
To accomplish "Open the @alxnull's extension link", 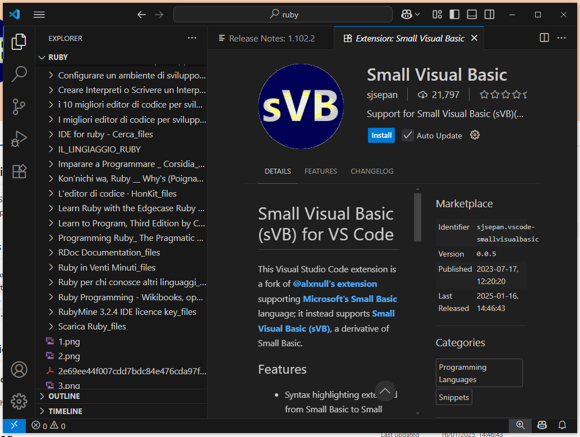I will (x=335, y=283).
